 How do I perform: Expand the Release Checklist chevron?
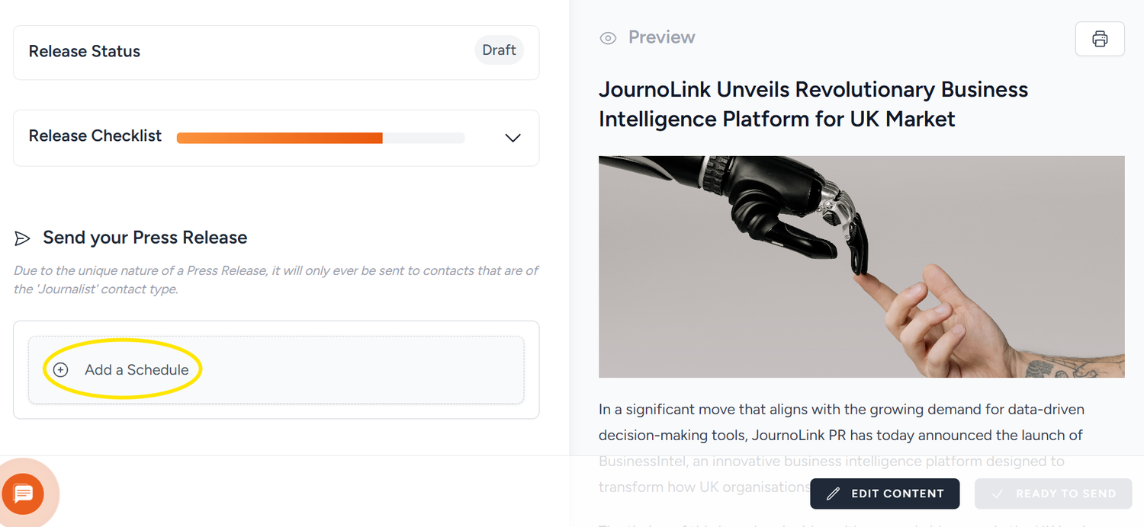click(513, 138)
